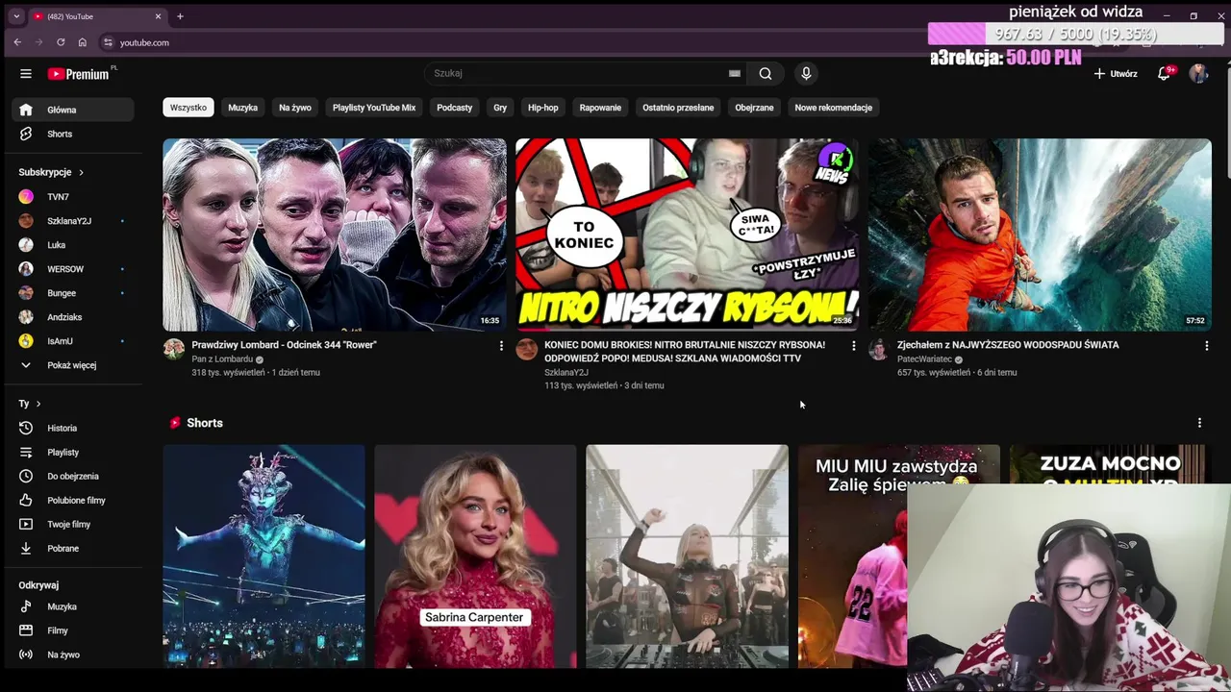Open Muzyka under Odkrywaj
The image size is (1231, 692).
click(x=73, y=606)
